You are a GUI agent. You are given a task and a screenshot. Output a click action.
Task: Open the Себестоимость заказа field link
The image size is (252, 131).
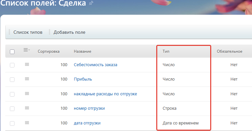point(95,65)
